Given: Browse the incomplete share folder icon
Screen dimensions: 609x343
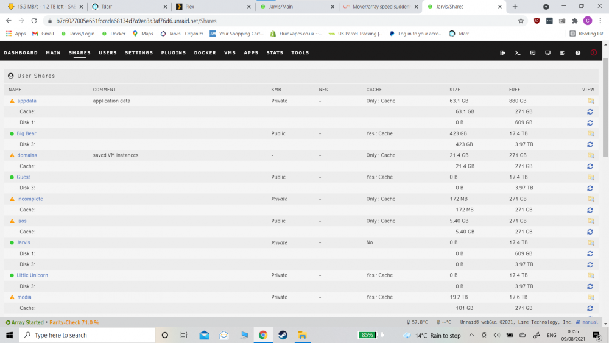Looking at the screenshot, I should pyautogui.click(x=591, y=199).
